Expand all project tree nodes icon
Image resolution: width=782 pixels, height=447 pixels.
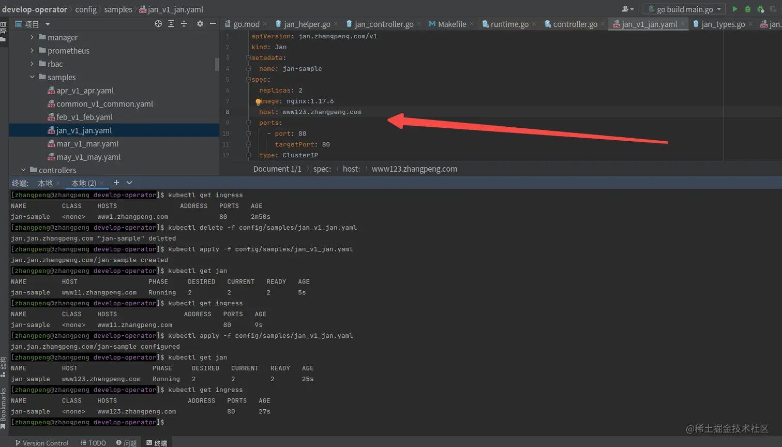coord(171,24)
